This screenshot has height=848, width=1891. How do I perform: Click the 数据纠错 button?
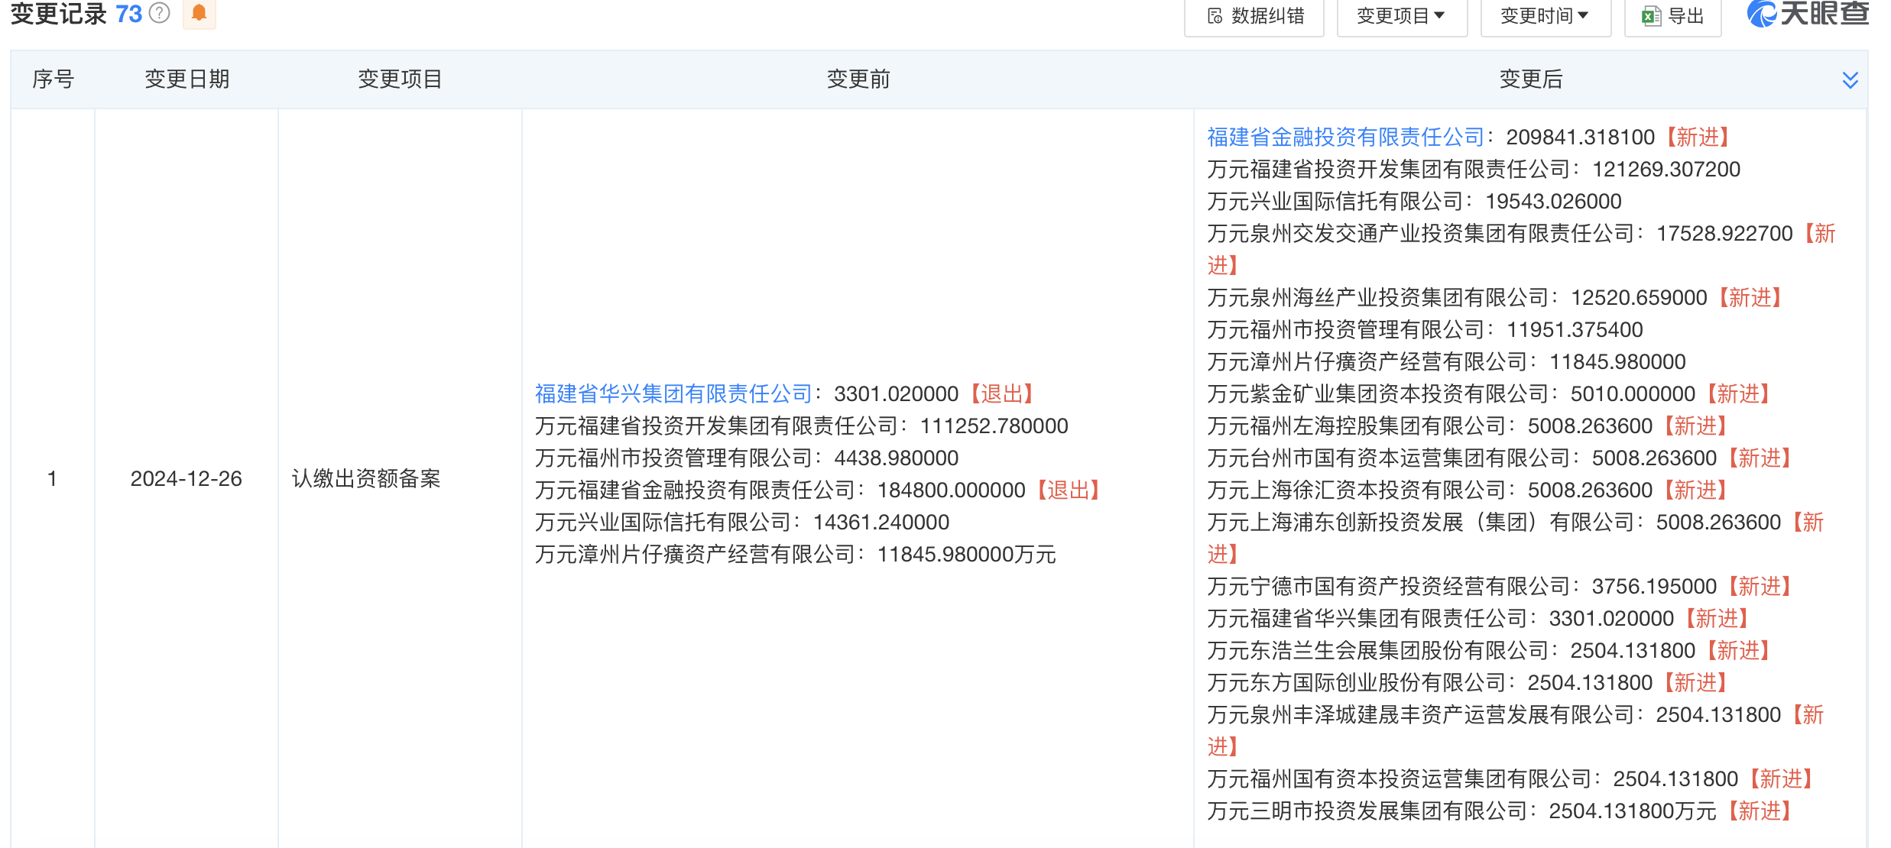(1254, 16)
